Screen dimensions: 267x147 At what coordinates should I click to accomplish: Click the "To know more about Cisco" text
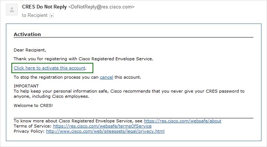77,121
